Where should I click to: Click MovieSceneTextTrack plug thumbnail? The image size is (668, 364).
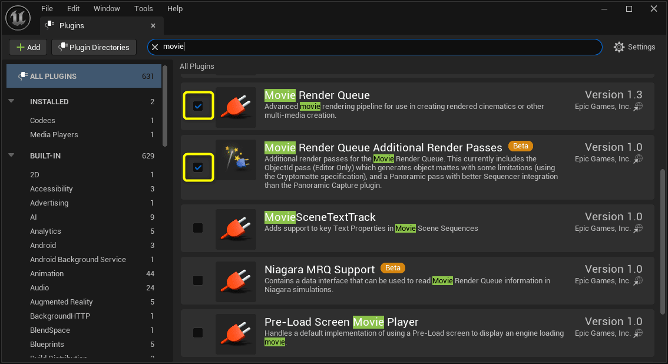coord(236,229)
